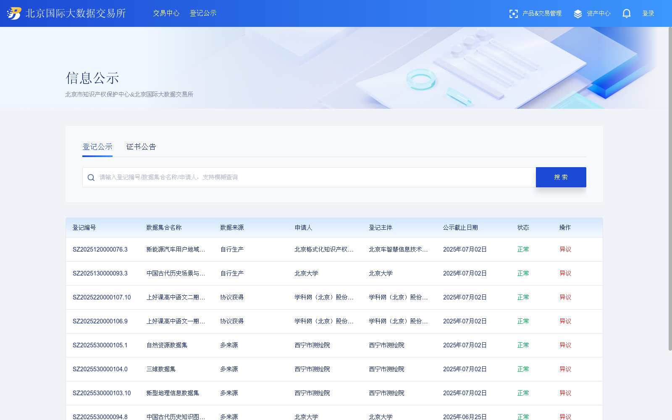Click the 申请人 column header

(x=303, y=228)
